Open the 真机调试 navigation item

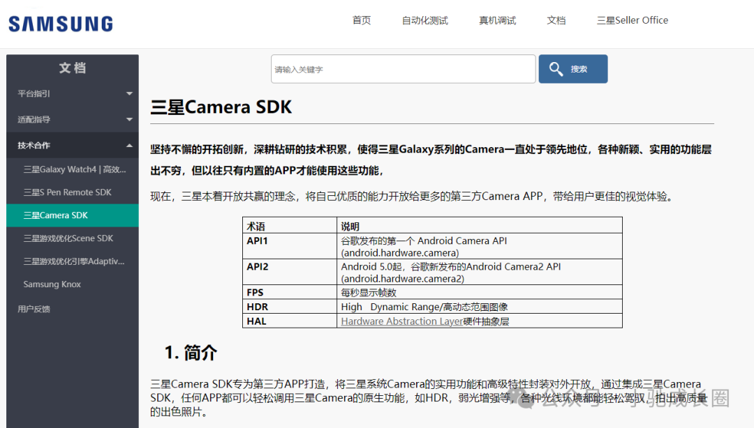click(497, 20)
